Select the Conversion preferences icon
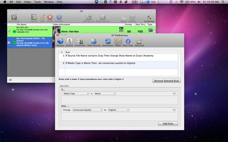228x142 pixels. (x=80, y=42)
